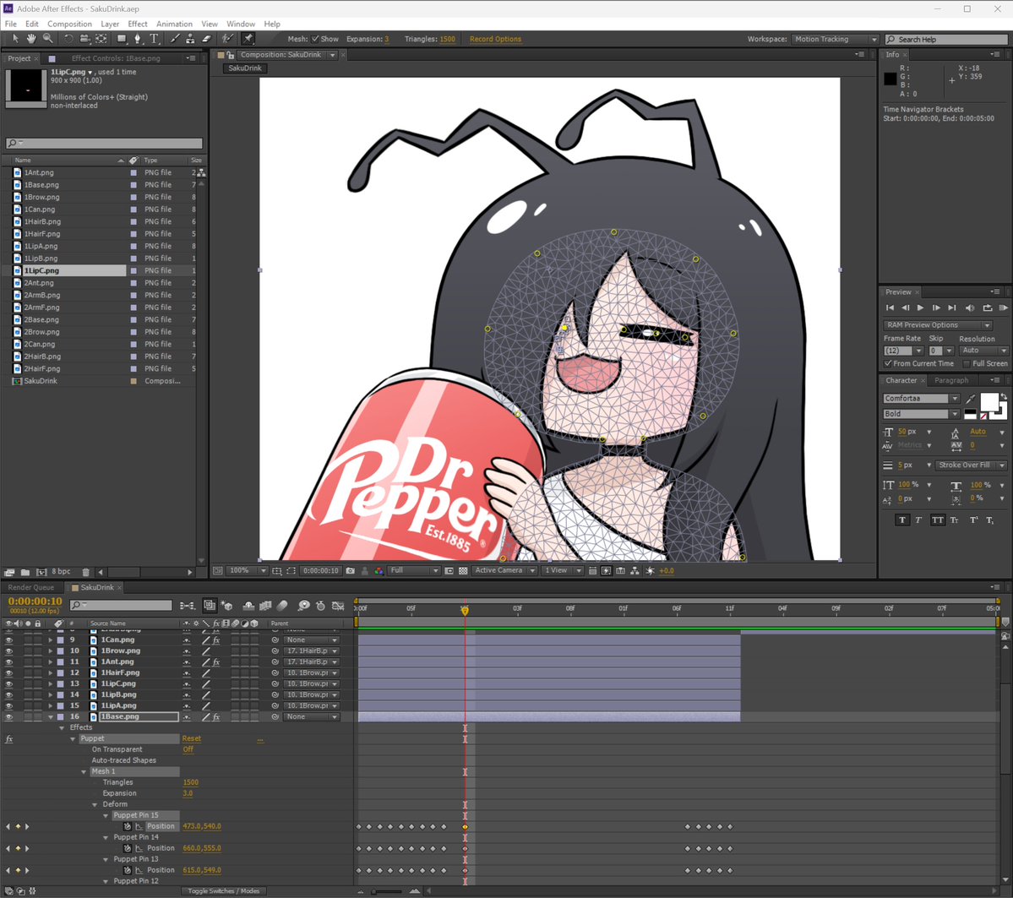Click the Composition Mini-Flowchart icon in timeline
Screen dimensions: 1013x898
[x=188, y=606]
